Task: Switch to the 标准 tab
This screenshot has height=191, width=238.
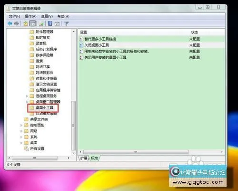Action: click(94, 158)
